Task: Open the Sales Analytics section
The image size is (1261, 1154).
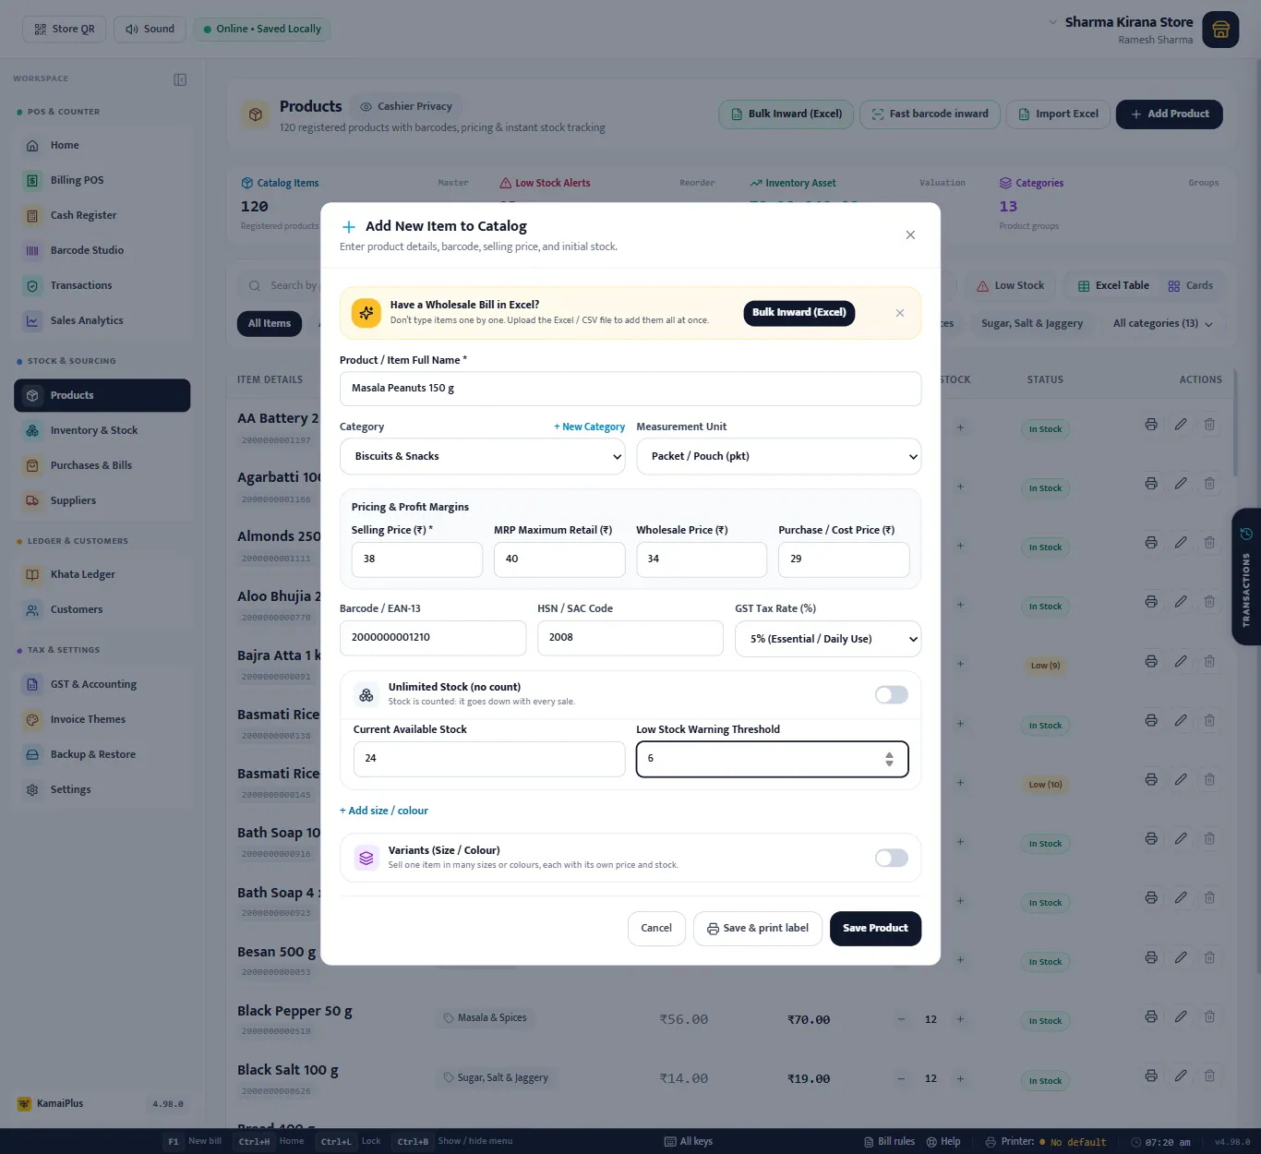Action: (x=102, y=320)
